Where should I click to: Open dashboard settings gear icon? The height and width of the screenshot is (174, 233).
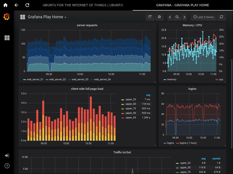159,17
